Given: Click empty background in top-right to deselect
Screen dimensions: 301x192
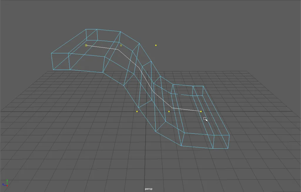Looking at the screenshot, I should coord(265,24).
